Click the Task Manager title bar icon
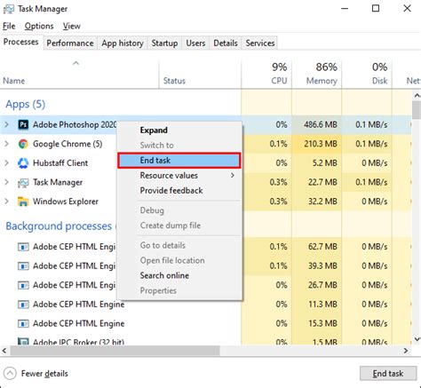Viewport: 421px width, 388px height. 8,9
